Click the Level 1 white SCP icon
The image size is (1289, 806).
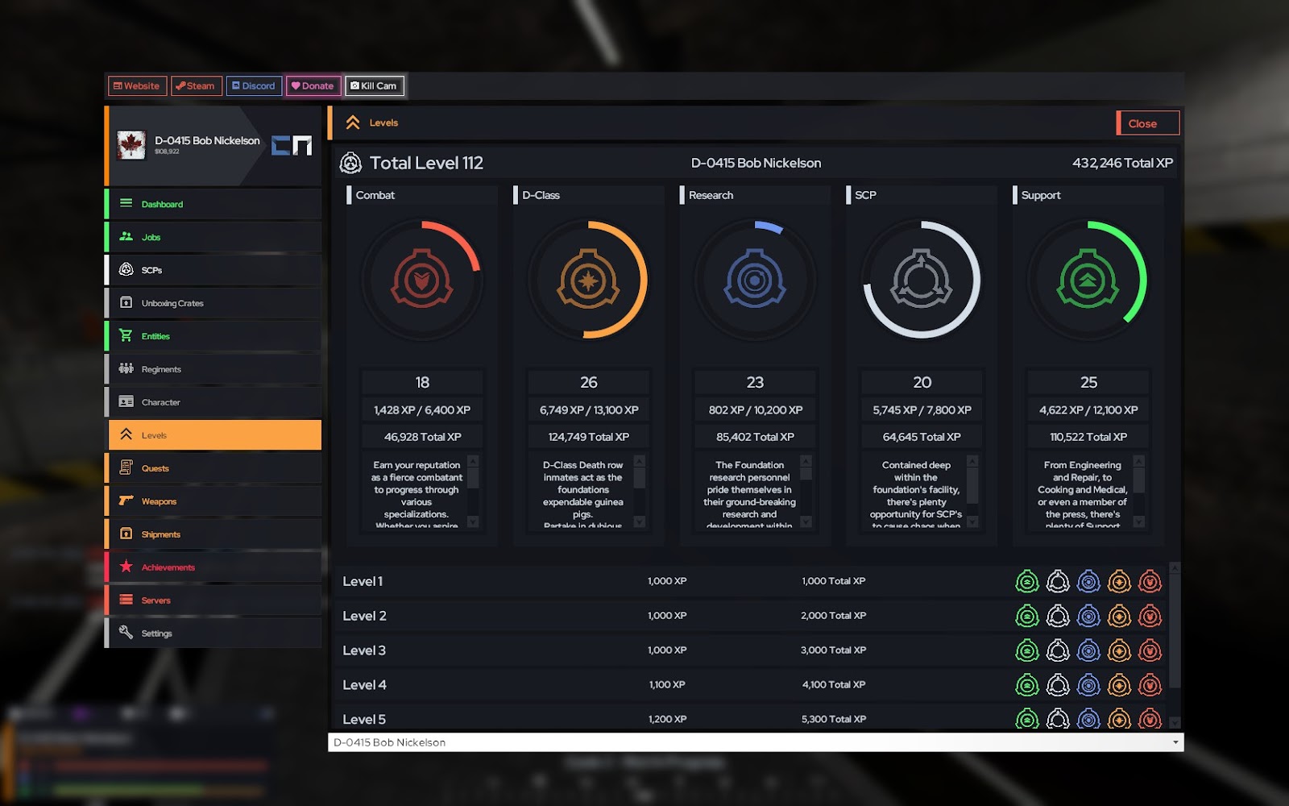click(1058, 581)
